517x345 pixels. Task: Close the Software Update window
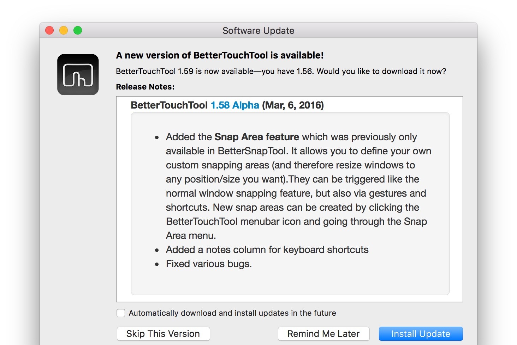point(49,31)
